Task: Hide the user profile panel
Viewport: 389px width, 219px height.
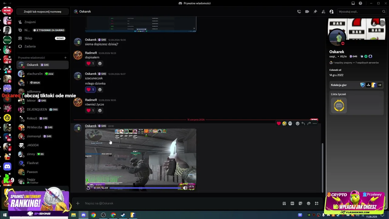Action: 332,12
